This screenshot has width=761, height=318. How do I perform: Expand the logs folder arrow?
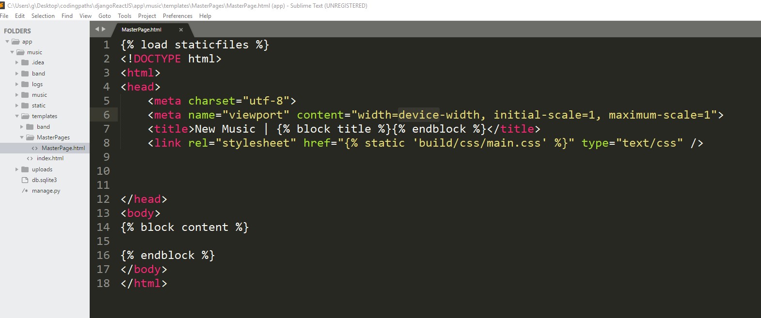tap(17, 84)
